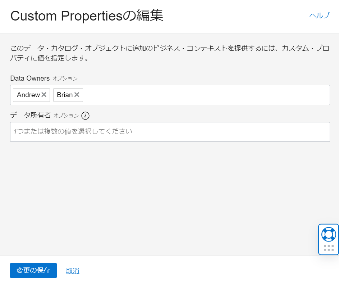Viewport: 339px width, 284px height.
Task: Select the Andrew chip text
Action: tap(28, 95)
